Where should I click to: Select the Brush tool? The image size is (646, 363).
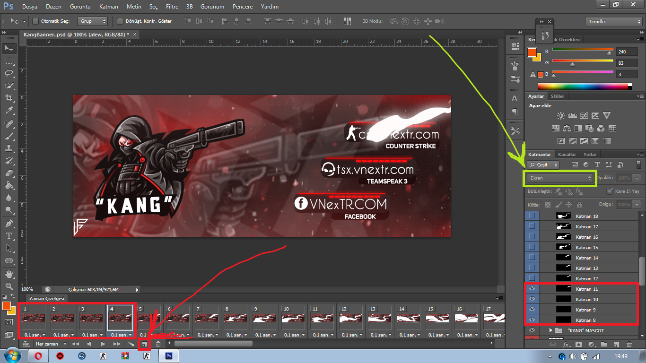(9, 136)
